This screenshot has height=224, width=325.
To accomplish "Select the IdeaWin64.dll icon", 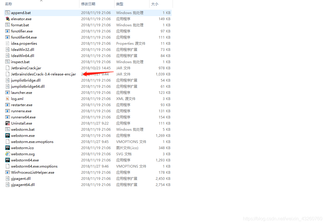I will [x=8, y=56].
